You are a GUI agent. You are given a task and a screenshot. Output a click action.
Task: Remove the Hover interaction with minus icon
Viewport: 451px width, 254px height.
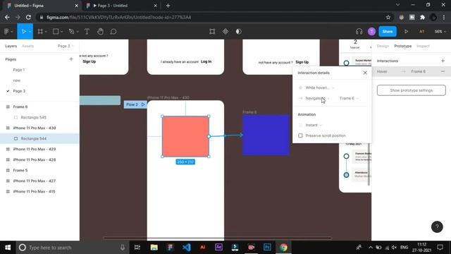click(x=443, y=71)
